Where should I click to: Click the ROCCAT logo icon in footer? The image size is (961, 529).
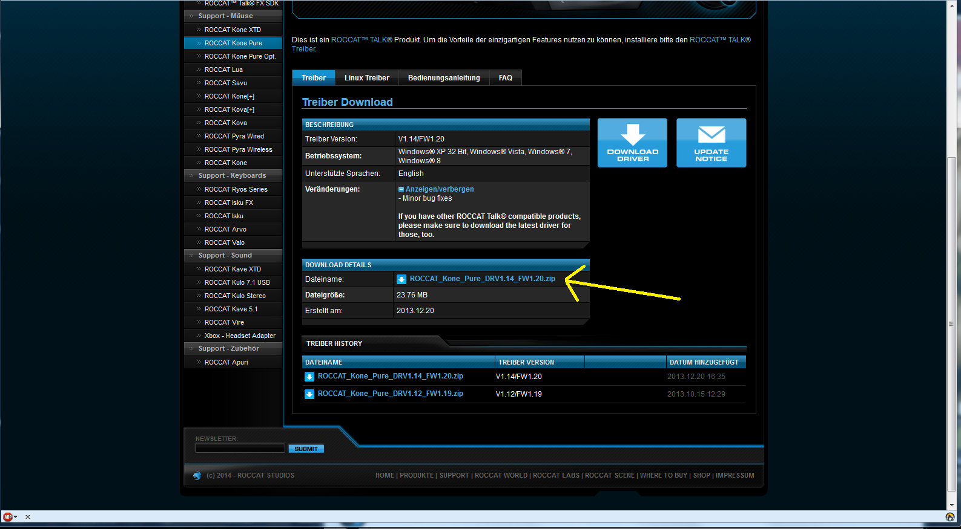tap(197, 476)
